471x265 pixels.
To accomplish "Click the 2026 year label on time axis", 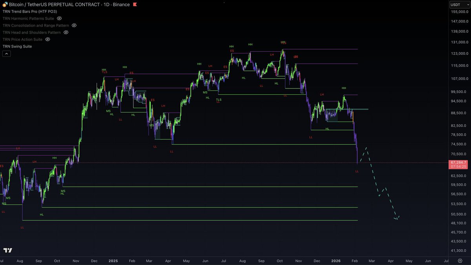I will [x=336, y=261].
